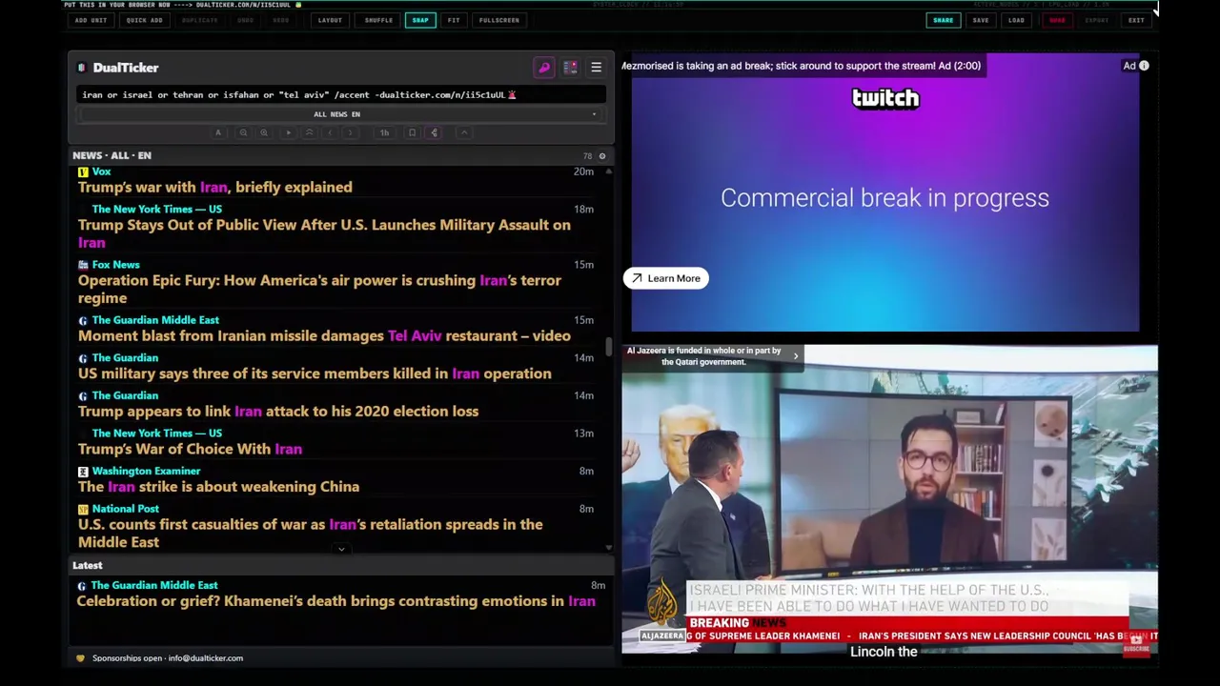Image resolution: width=1220 pixels, height=686 pixels.
Task: Open the layout grid icon beside the key
Action: (x=570, y=68)
